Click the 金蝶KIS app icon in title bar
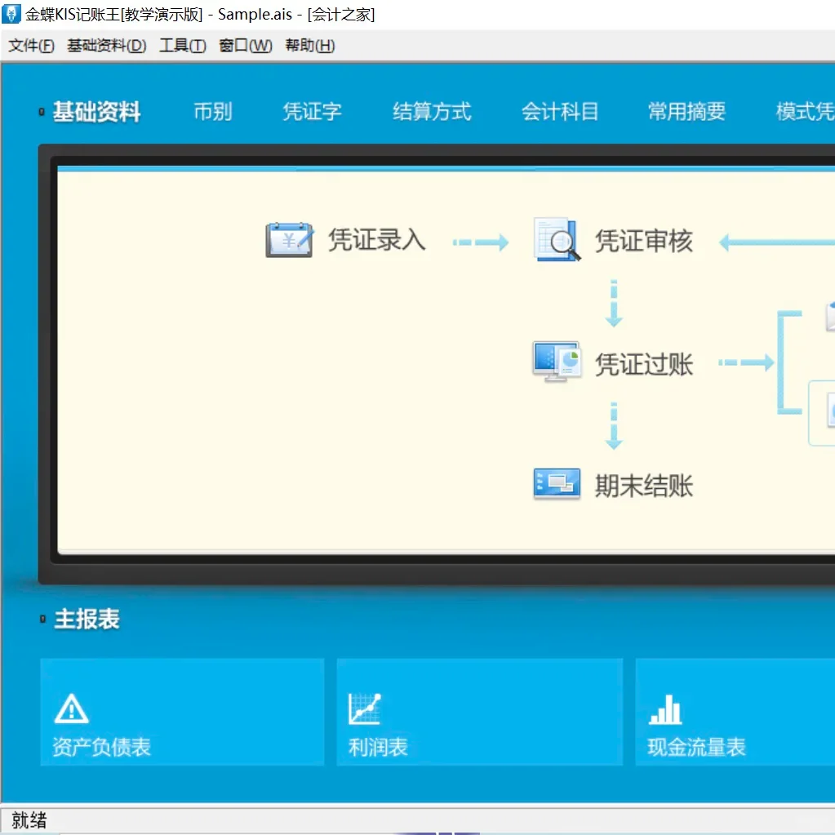The width and height of the screenshot is (835, 835). (11, 13)
